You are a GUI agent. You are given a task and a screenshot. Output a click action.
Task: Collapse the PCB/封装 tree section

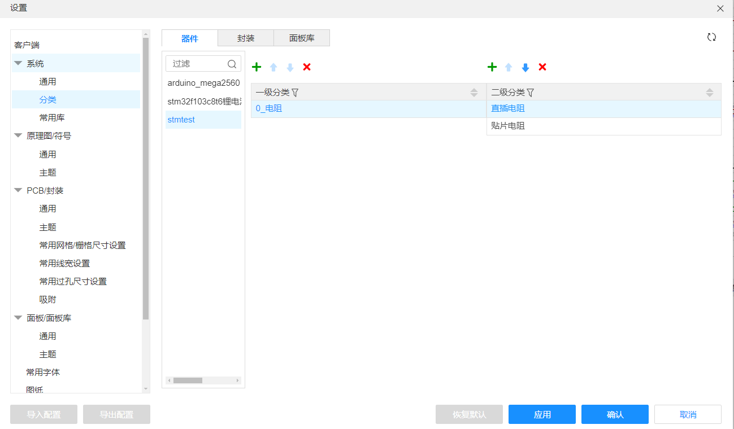18,191
